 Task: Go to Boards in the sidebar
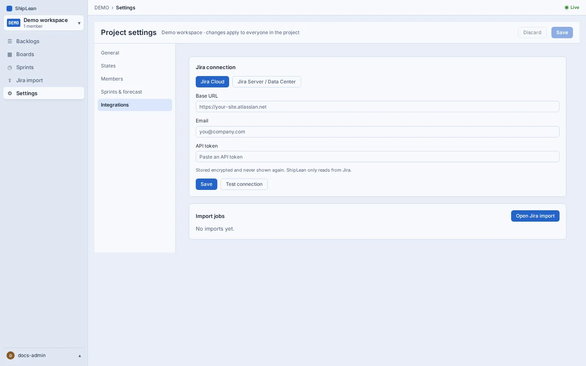tap(44, 54)
